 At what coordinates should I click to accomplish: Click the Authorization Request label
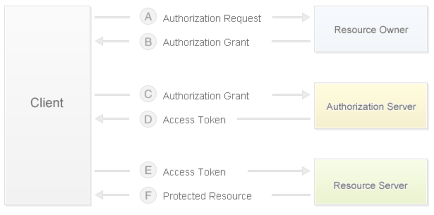point(212,18)
